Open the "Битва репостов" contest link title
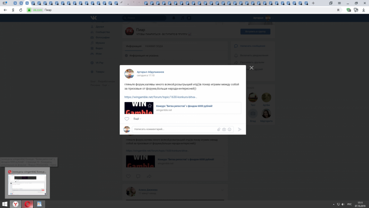The image size is (369, 208). tap(184, 106)
